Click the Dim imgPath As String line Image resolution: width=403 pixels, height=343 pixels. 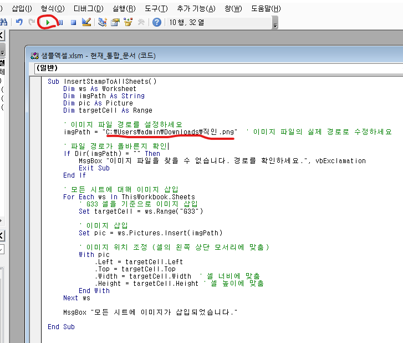coord(104,95)
